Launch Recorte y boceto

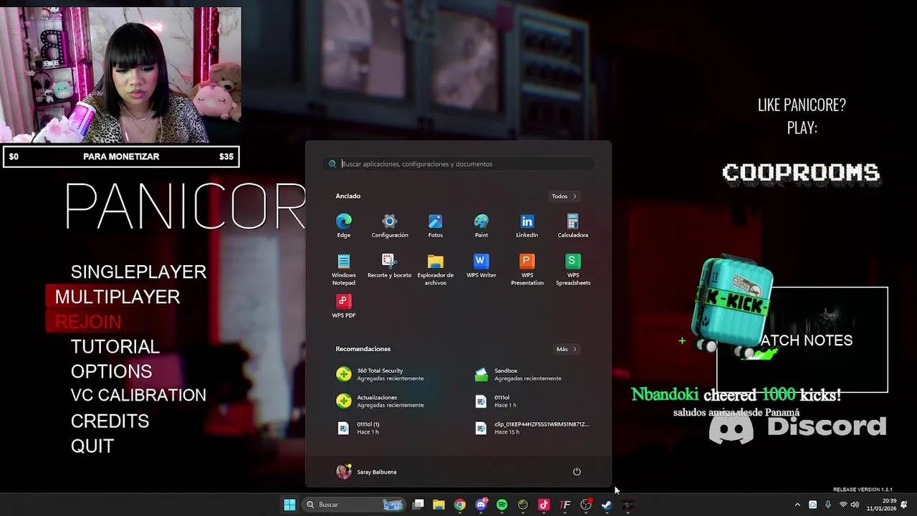[390, 267]
